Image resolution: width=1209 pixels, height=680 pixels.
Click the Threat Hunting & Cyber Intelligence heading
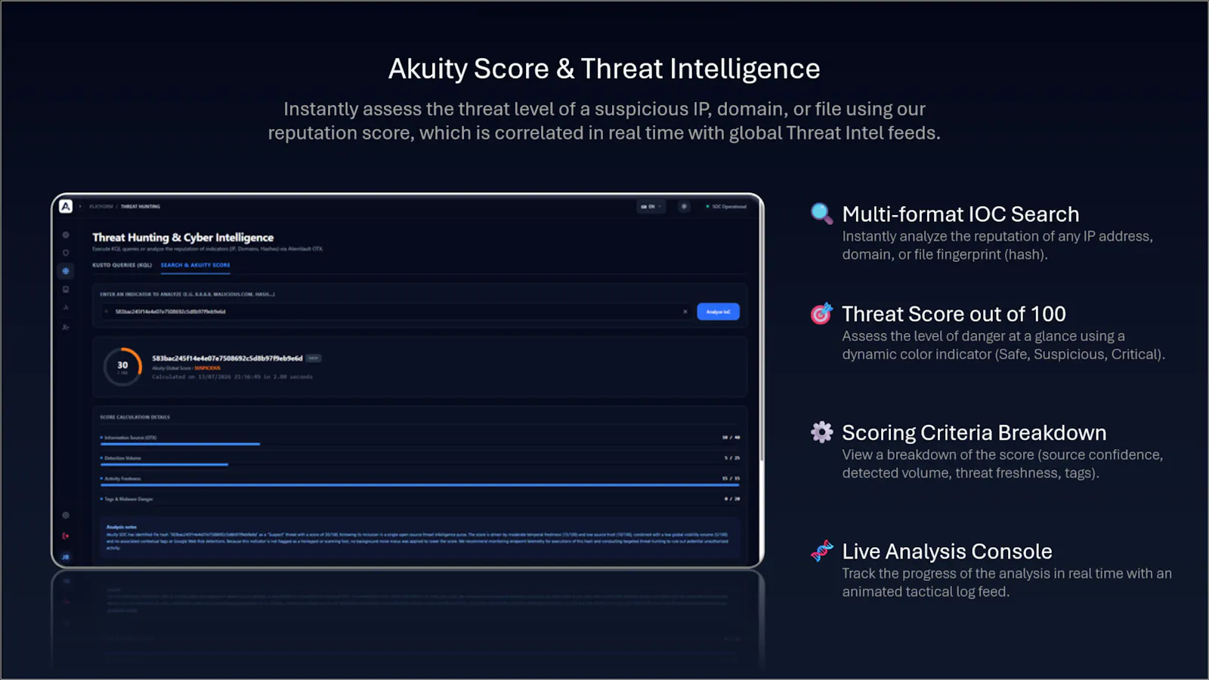[183, 237]
